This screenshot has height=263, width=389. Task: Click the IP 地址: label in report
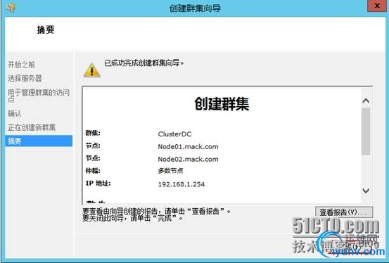point(98,184)
